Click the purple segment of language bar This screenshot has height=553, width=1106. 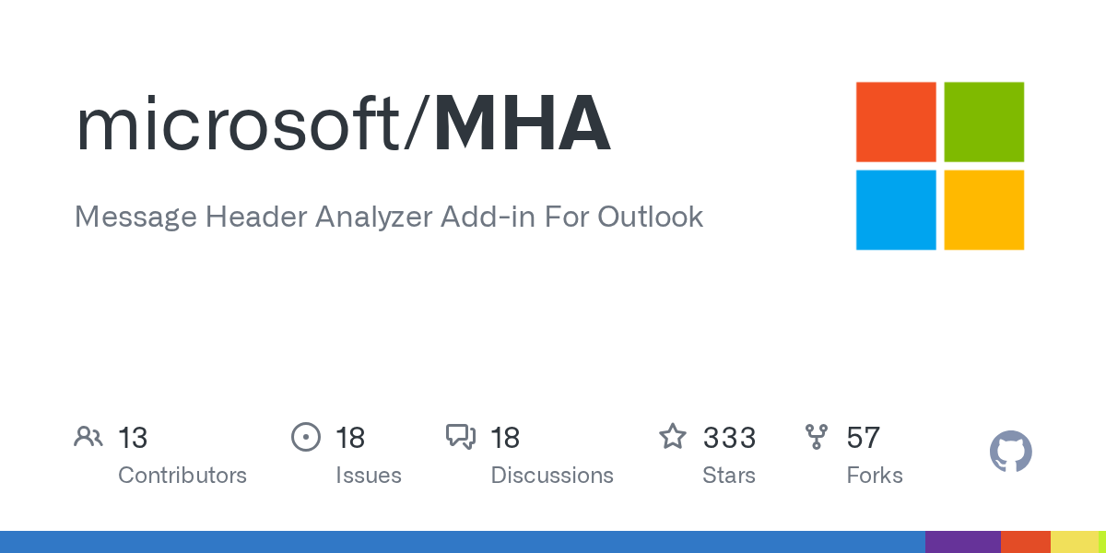tap(962, 542)
